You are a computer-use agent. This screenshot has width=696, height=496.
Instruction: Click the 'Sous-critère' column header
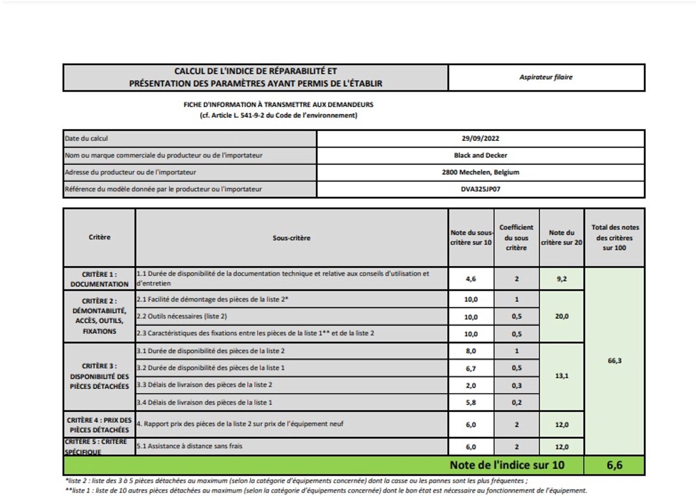point(292,238)
